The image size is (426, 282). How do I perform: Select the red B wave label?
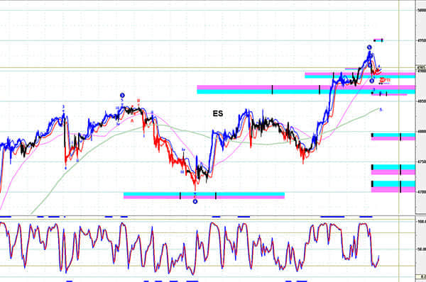[138, 101]
